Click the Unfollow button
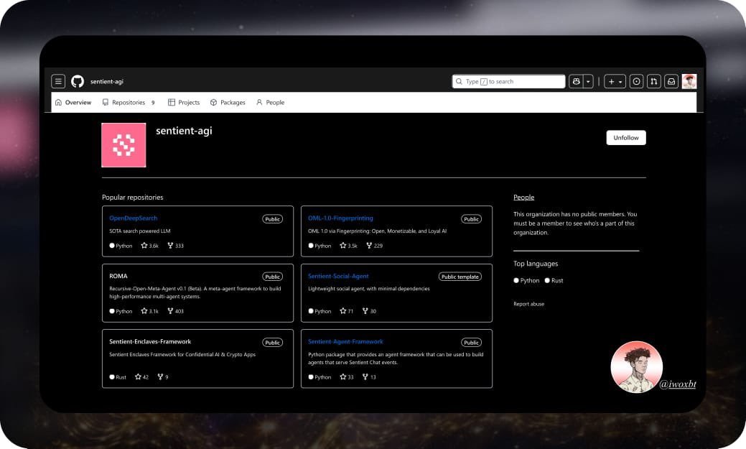 pos(626,138)
